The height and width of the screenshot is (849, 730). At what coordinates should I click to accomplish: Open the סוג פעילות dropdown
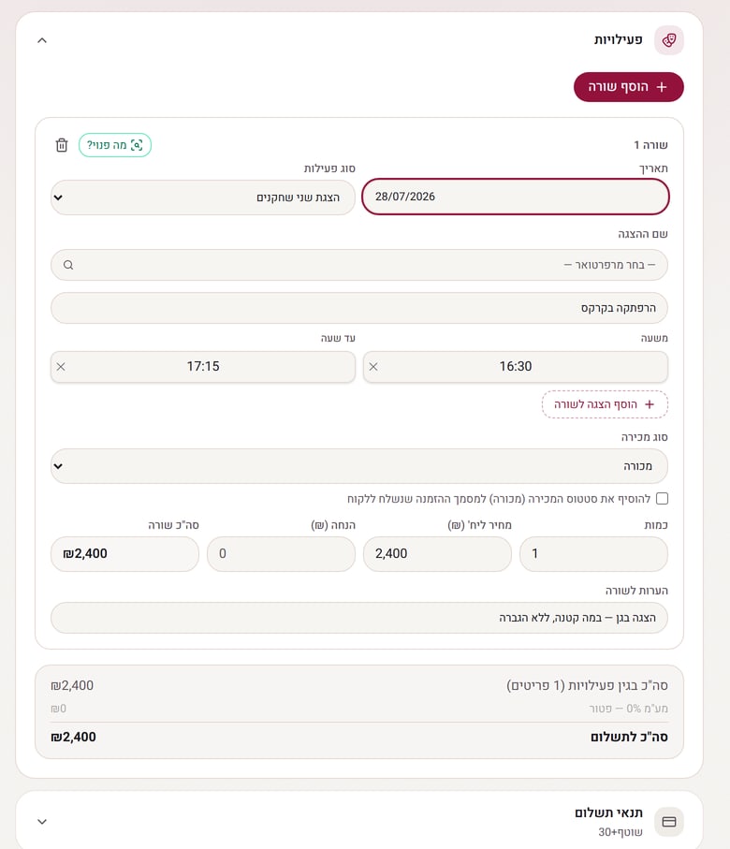202,198
